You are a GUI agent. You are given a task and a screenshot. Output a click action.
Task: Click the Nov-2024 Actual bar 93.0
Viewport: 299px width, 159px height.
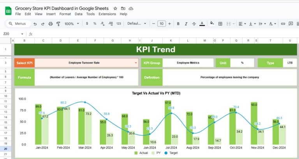click(x=254, y=123)
